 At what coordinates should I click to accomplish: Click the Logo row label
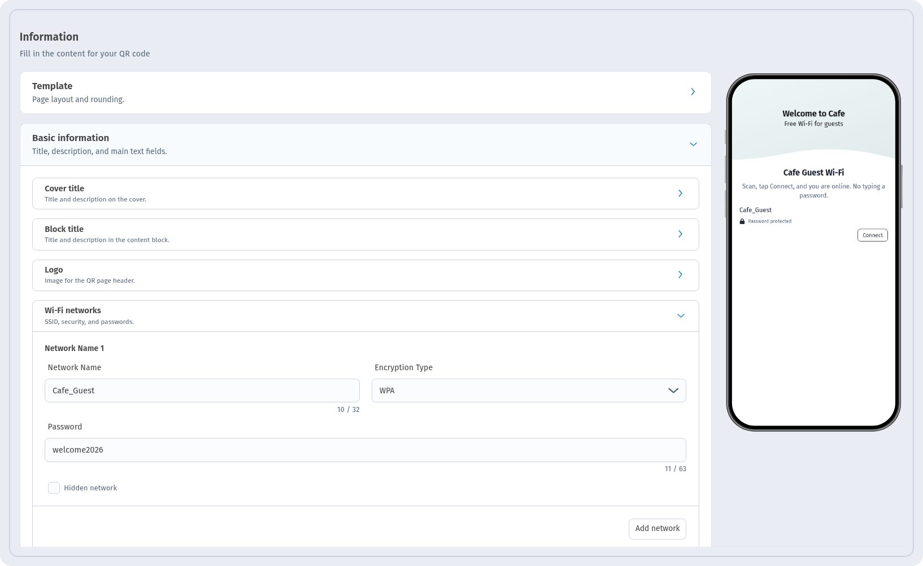[x=54, y=270]
